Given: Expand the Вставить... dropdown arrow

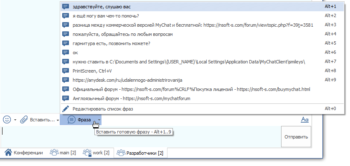Looking at the screenshot, I should (58, 120).
